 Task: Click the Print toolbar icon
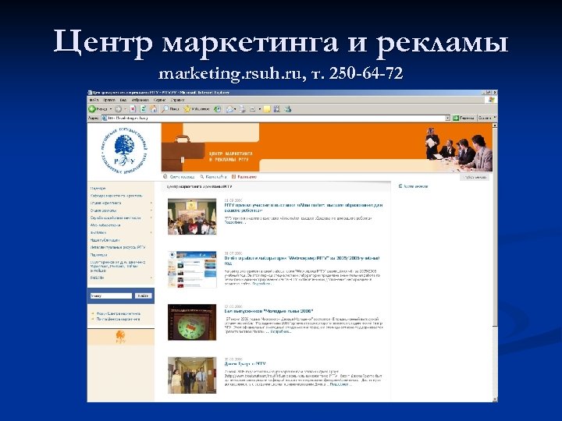[x=243, y=109]
